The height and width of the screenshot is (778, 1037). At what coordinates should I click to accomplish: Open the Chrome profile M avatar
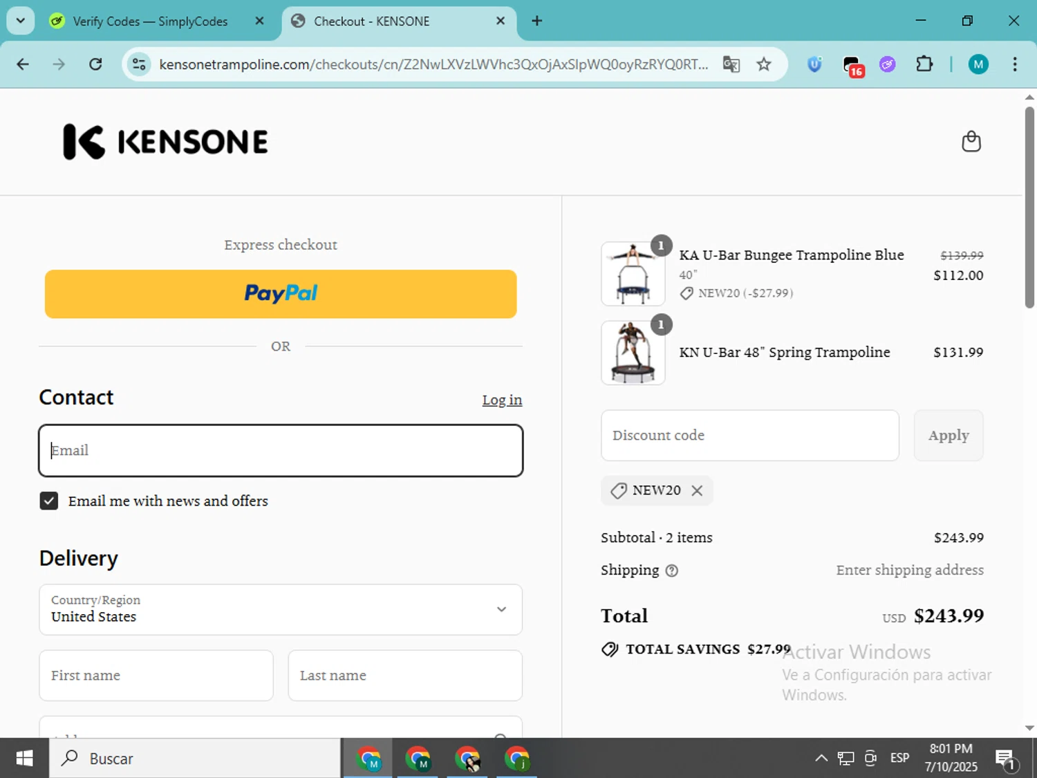pyautogui.click(x=978, y=64)
